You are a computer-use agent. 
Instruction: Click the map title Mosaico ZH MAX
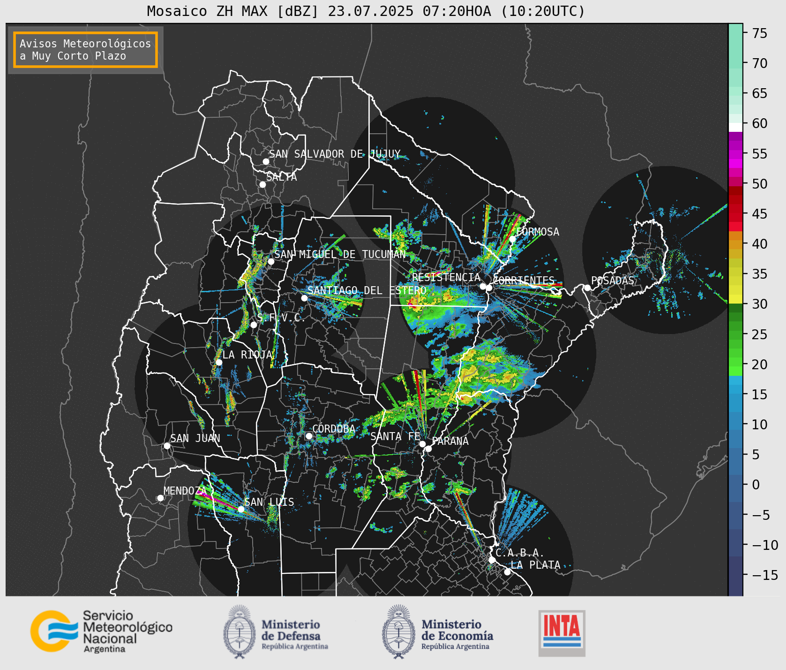tap(366, 11)
